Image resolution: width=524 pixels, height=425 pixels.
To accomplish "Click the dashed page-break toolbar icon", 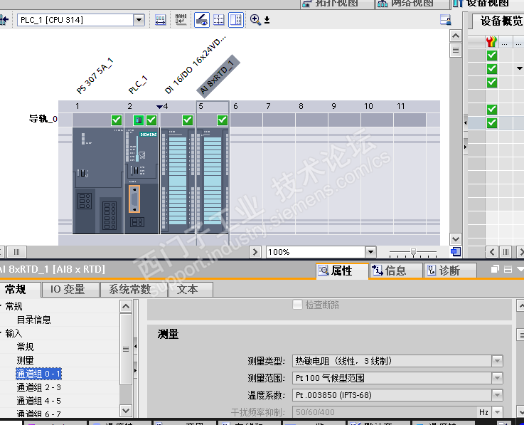I will 219,20.
